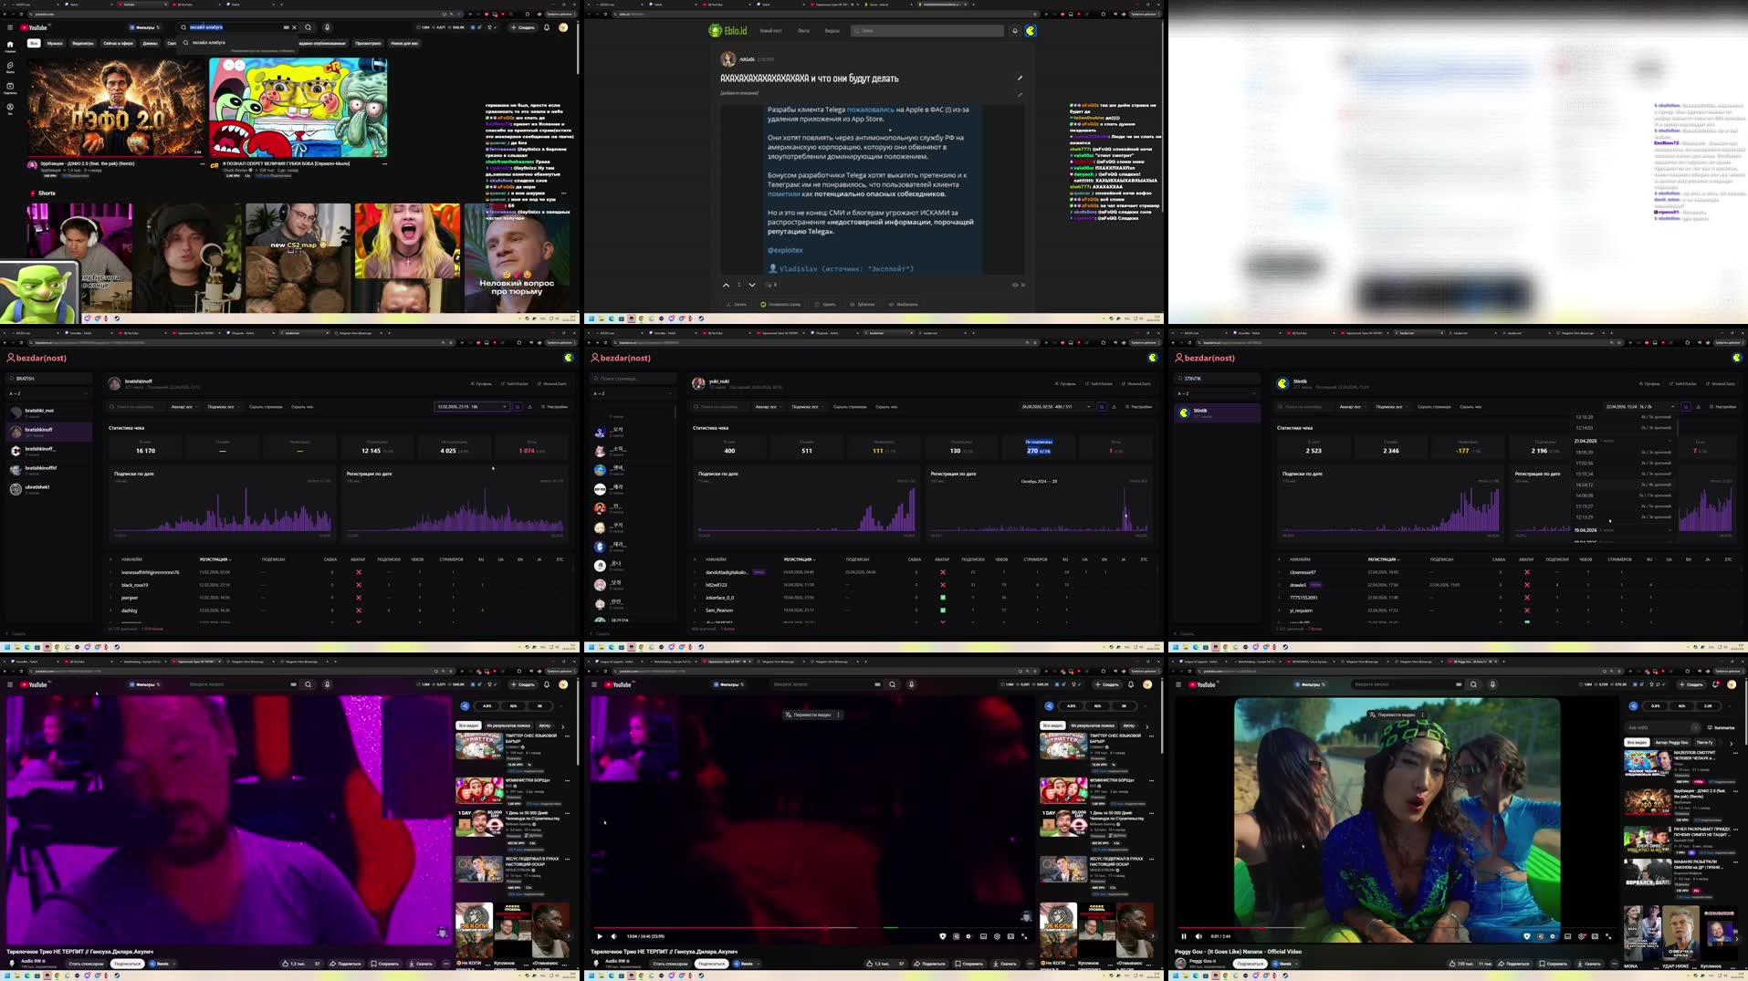1748x981 pixels.
Task: Click the edit pencil on the Eblo.id post
Action: click(1020, 78)
